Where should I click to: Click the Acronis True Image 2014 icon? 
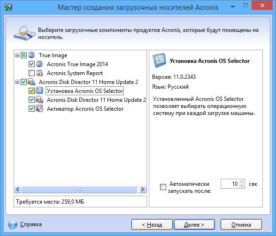coord(39,64)
